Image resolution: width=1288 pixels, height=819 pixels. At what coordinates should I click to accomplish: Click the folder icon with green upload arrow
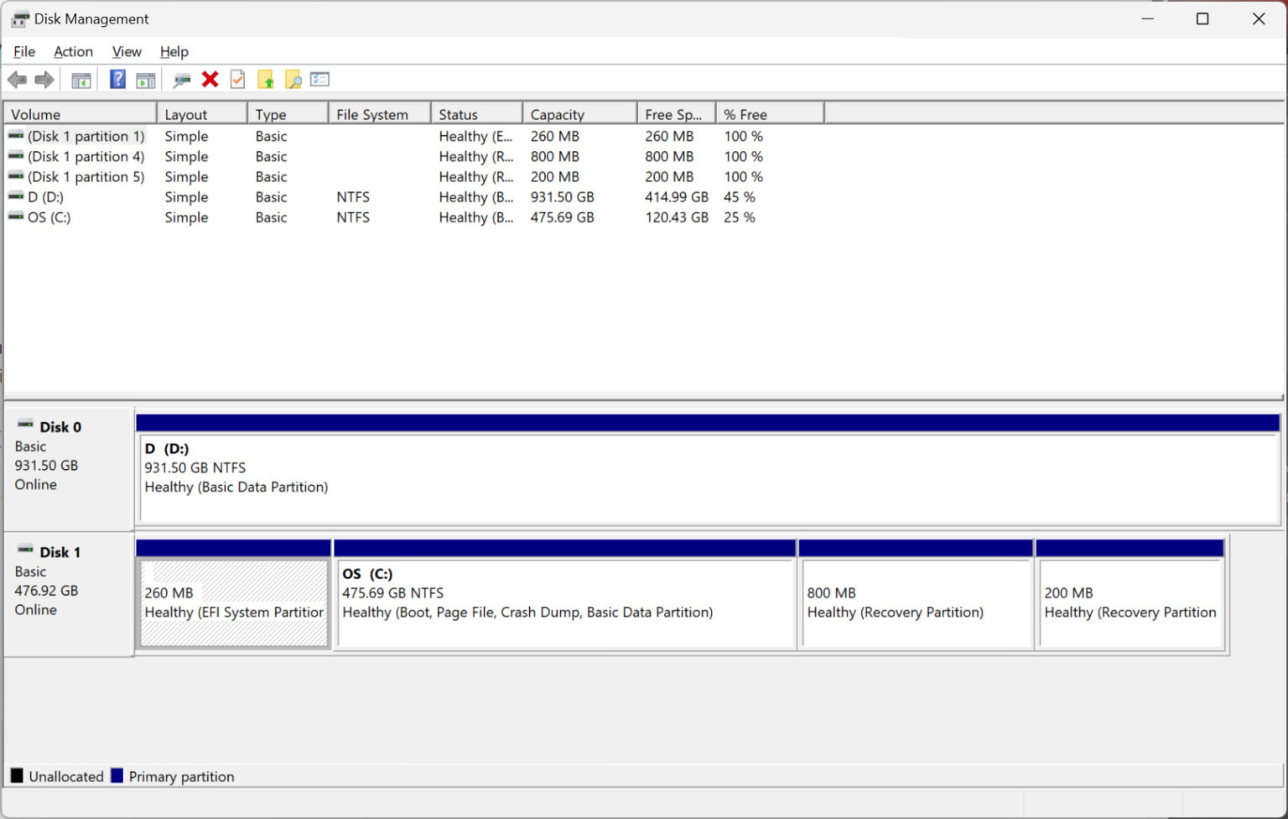click(266, 79)
